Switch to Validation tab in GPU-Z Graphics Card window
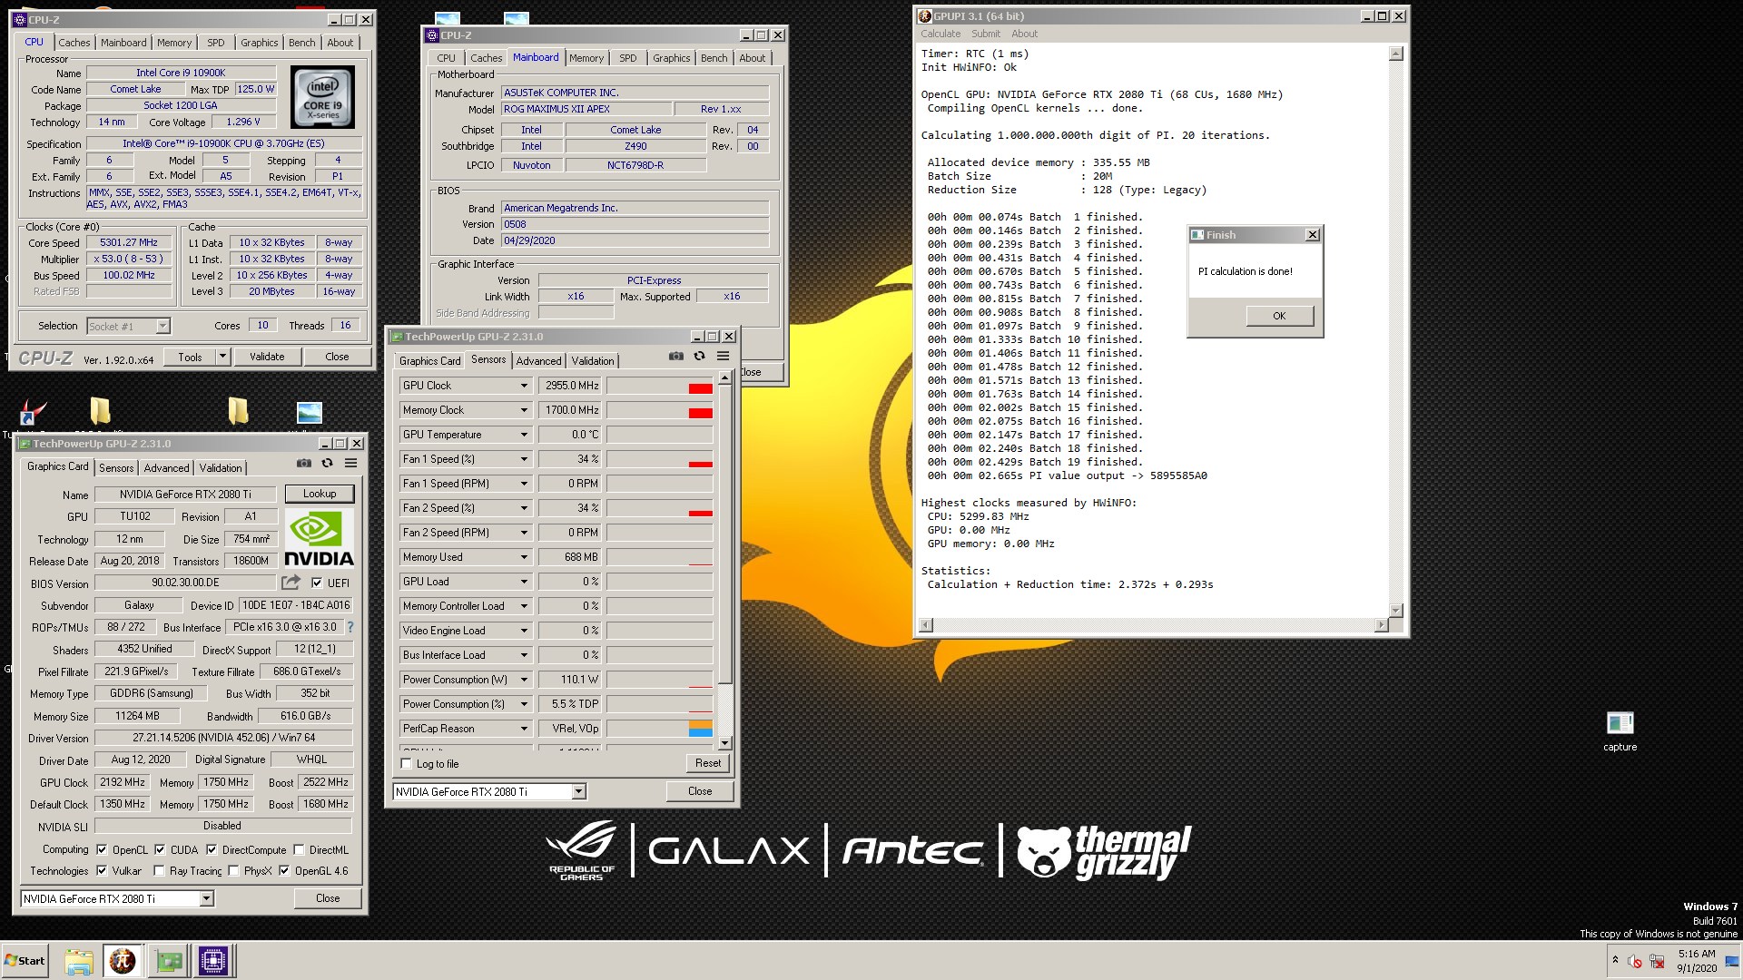1743x980 pixels. [x=221, y=468]
